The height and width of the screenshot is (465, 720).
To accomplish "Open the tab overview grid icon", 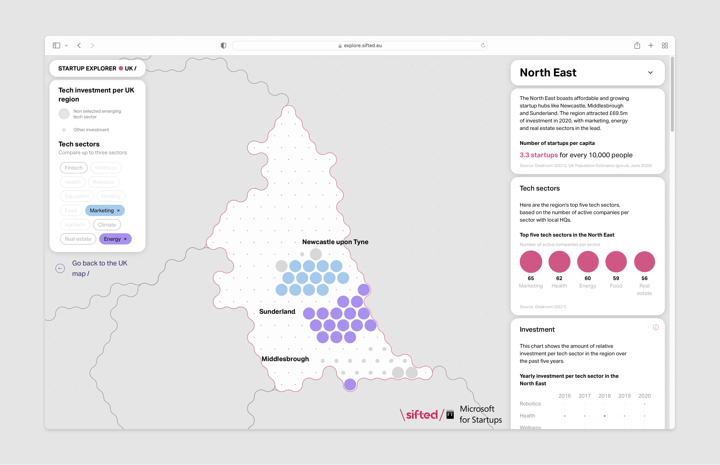I will pyautogui.click(x=665, y=45).
